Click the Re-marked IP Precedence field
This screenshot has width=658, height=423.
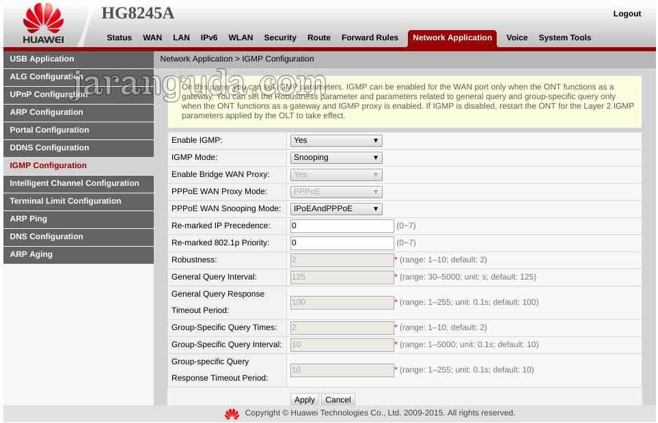pyautogui.click(x=342, y=226)
